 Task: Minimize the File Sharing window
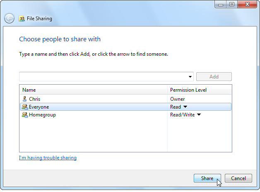220,5
